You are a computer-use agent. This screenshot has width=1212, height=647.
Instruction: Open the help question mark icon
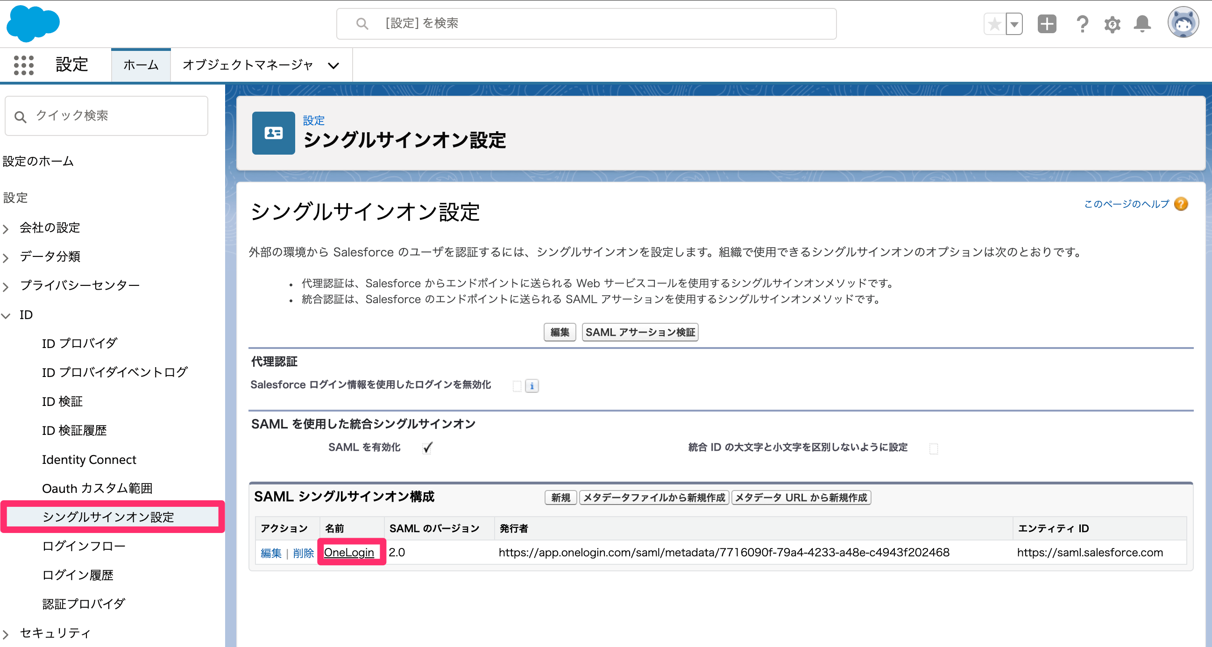point(1082,24)
